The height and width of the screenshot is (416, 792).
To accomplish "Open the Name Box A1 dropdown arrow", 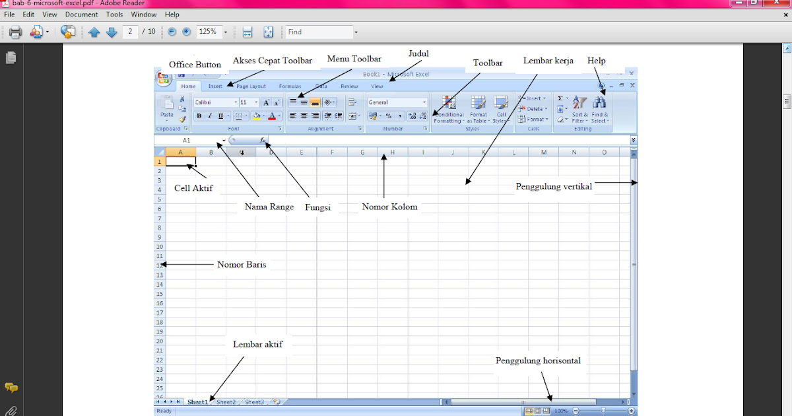I will pyautogui.click(x=224, y=140).
